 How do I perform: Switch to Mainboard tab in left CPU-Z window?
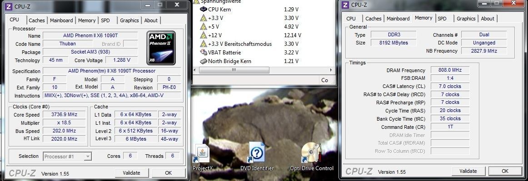coord(61,20)
